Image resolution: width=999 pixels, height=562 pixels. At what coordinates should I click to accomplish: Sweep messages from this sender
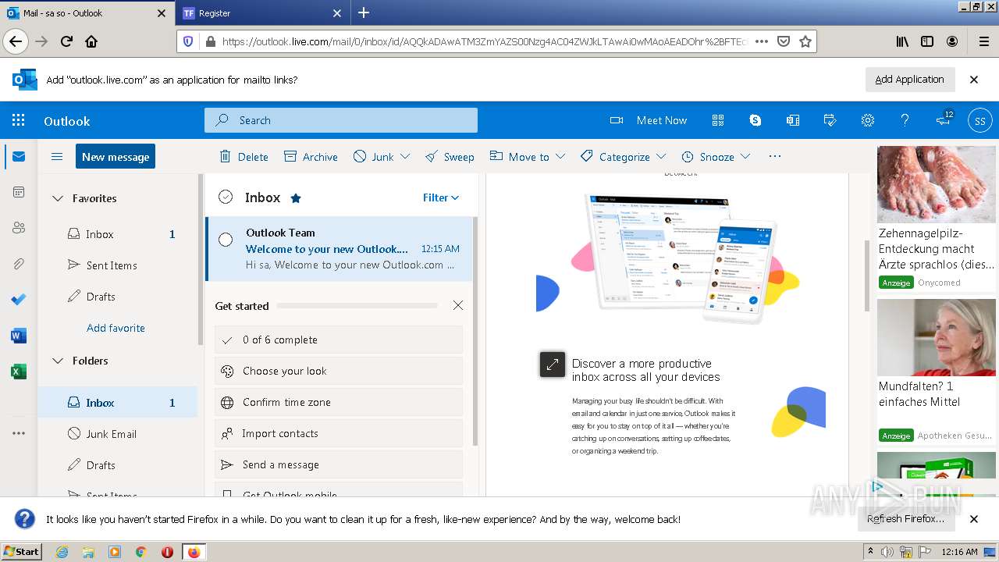450,157
